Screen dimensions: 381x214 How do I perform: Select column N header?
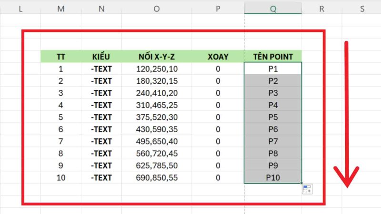(x=101, y=9)
